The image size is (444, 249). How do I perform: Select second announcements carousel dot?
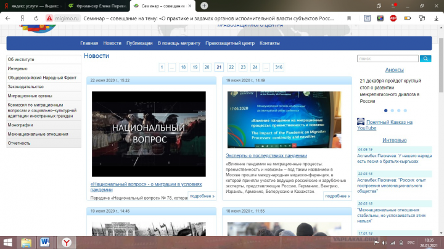click(x=392, y=111)
